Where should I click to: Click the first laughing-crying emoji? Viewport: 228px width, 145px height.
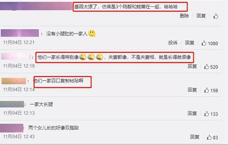[x=83, y=57]
